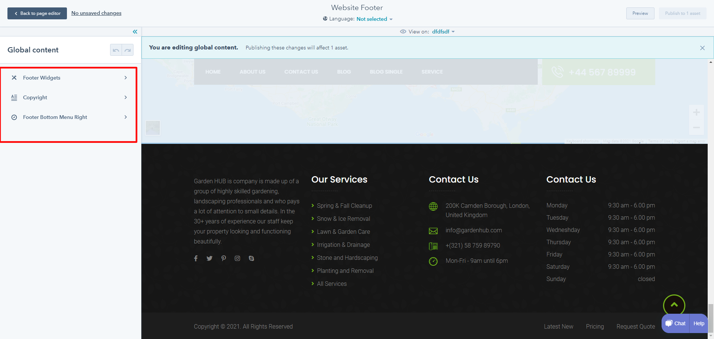The width and height of the screenshot is (714, 339).
Task: Click the scroll-to-top arrow circle
Action: pos(674,305)
